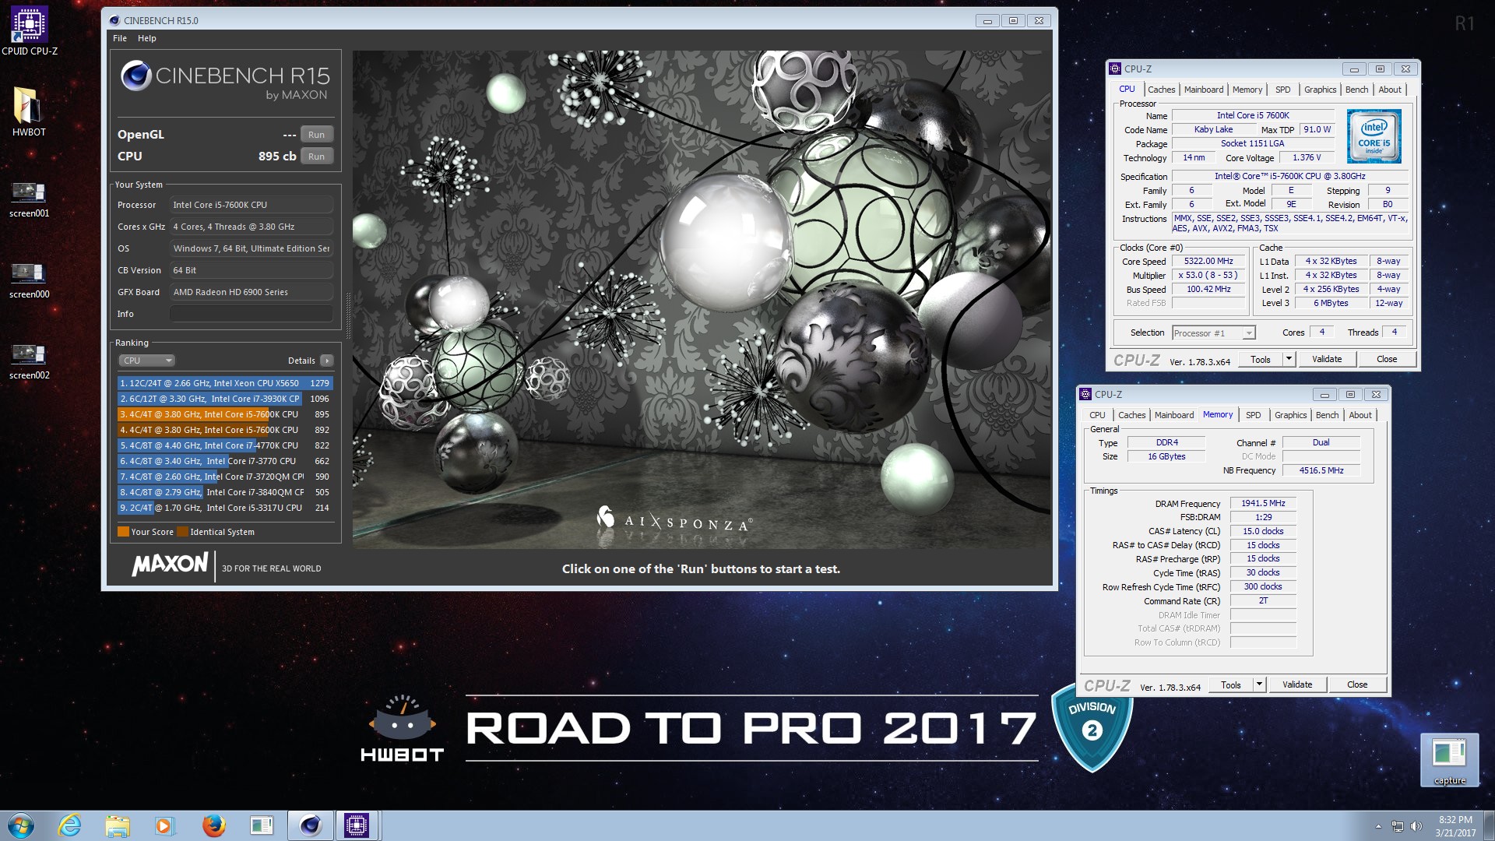Switch to CPU-Z taskbar button

[x=357, y=825]
